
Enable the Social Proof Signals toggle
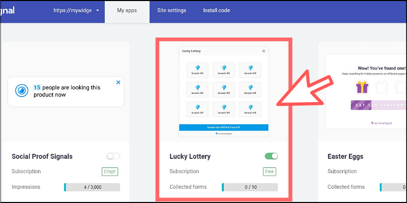point(113,156)
